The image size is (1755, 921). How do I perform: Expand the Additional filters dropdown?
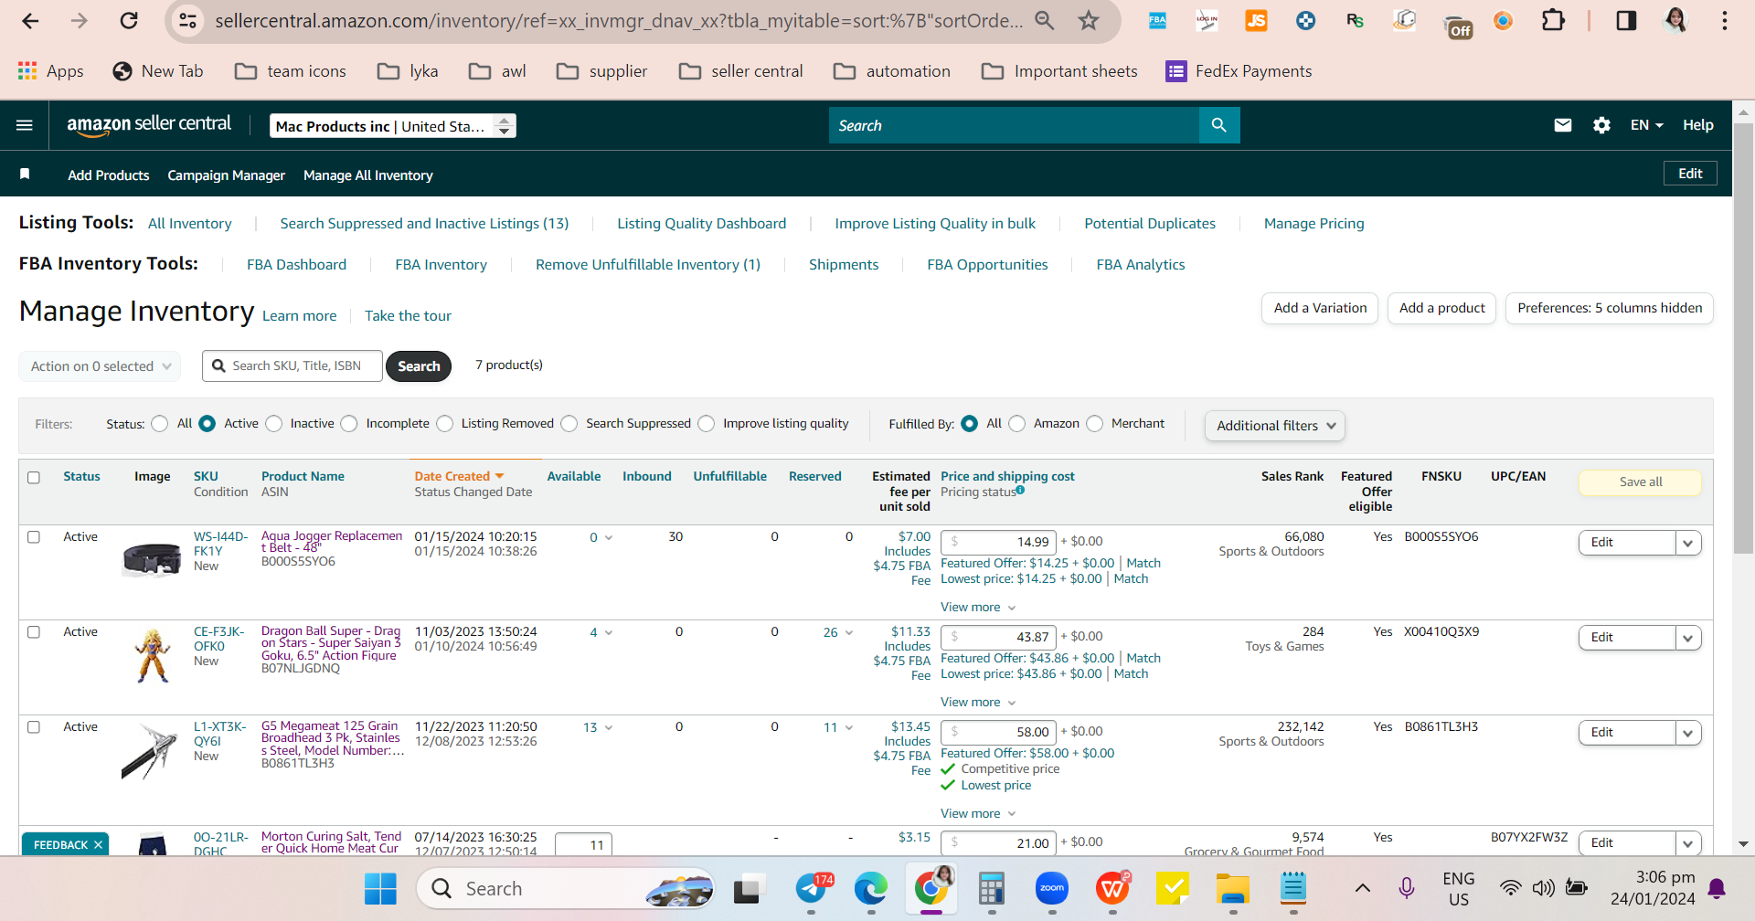pyautogui.click(x=1275, y=426)
